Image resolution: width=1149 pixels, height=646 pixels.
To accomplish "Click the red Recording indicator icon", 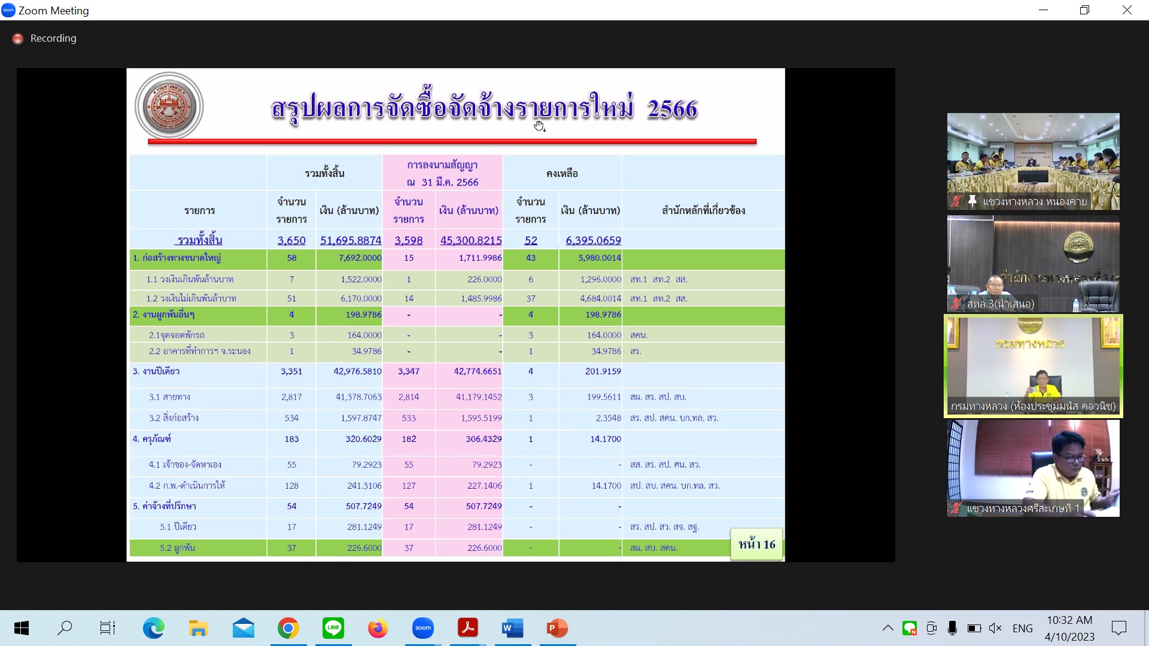I will 18,38.
